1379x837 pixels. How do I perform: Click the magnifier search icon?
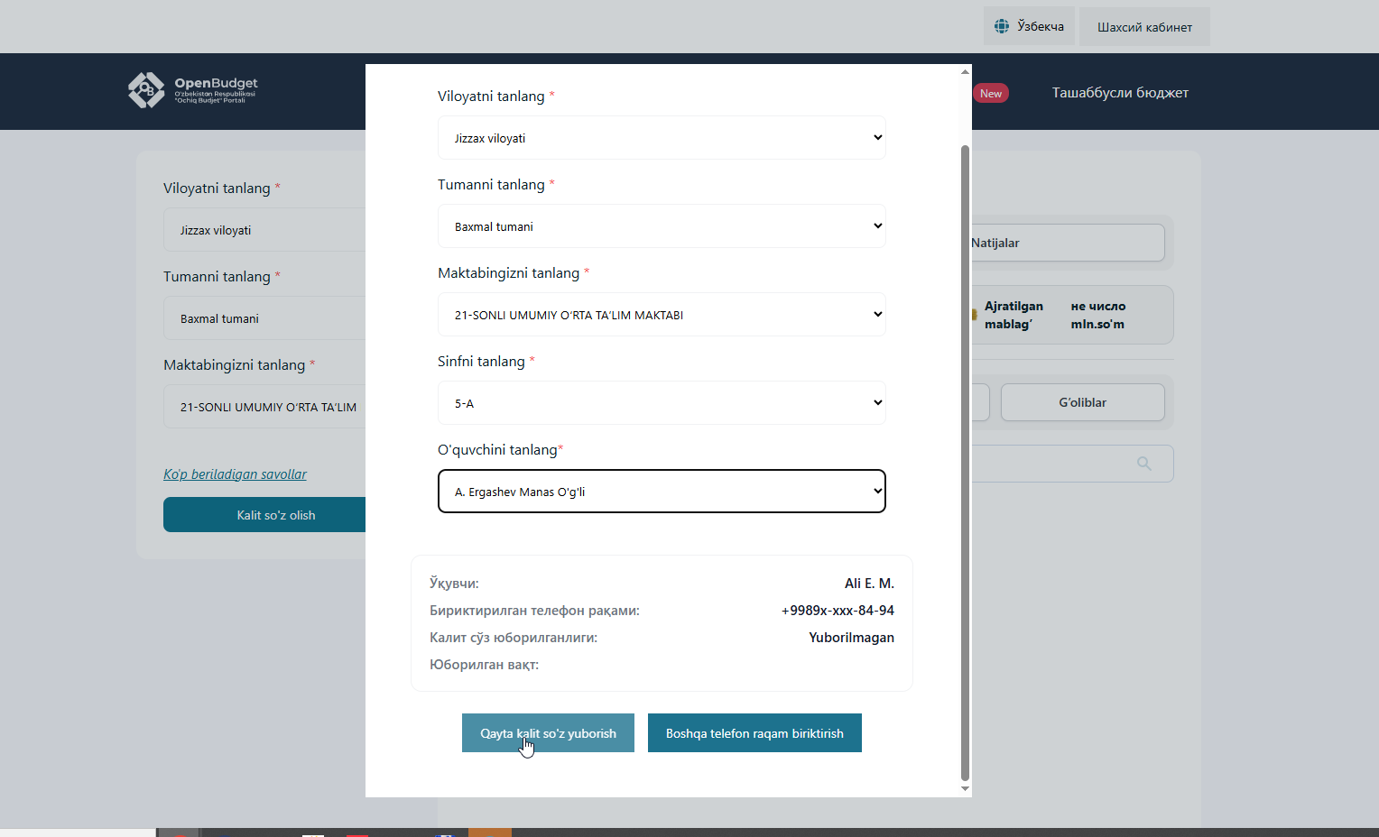tap(1144, 464)
